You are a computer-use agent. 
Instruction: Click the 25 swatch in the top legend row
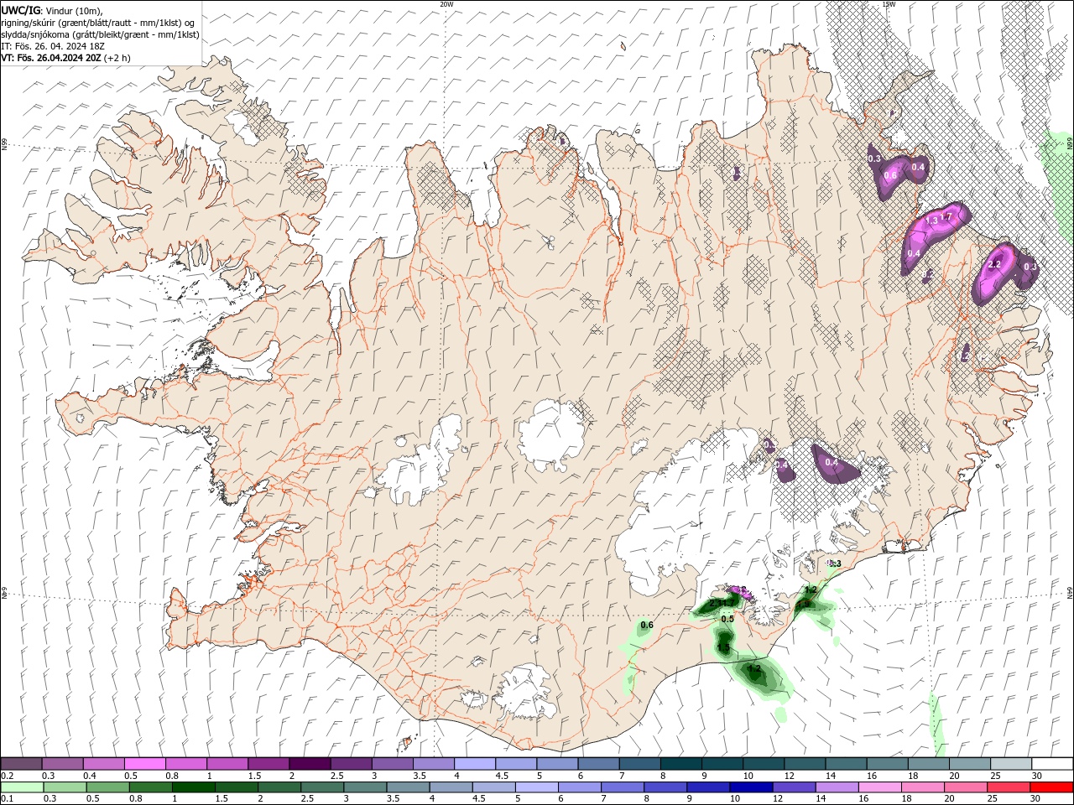(x=1011, y=763)
